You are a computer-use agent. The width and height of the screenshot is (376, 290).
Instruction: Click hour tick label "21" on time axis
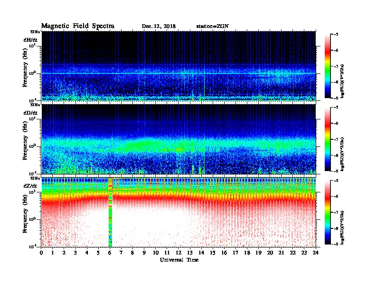tap(281, 253)
